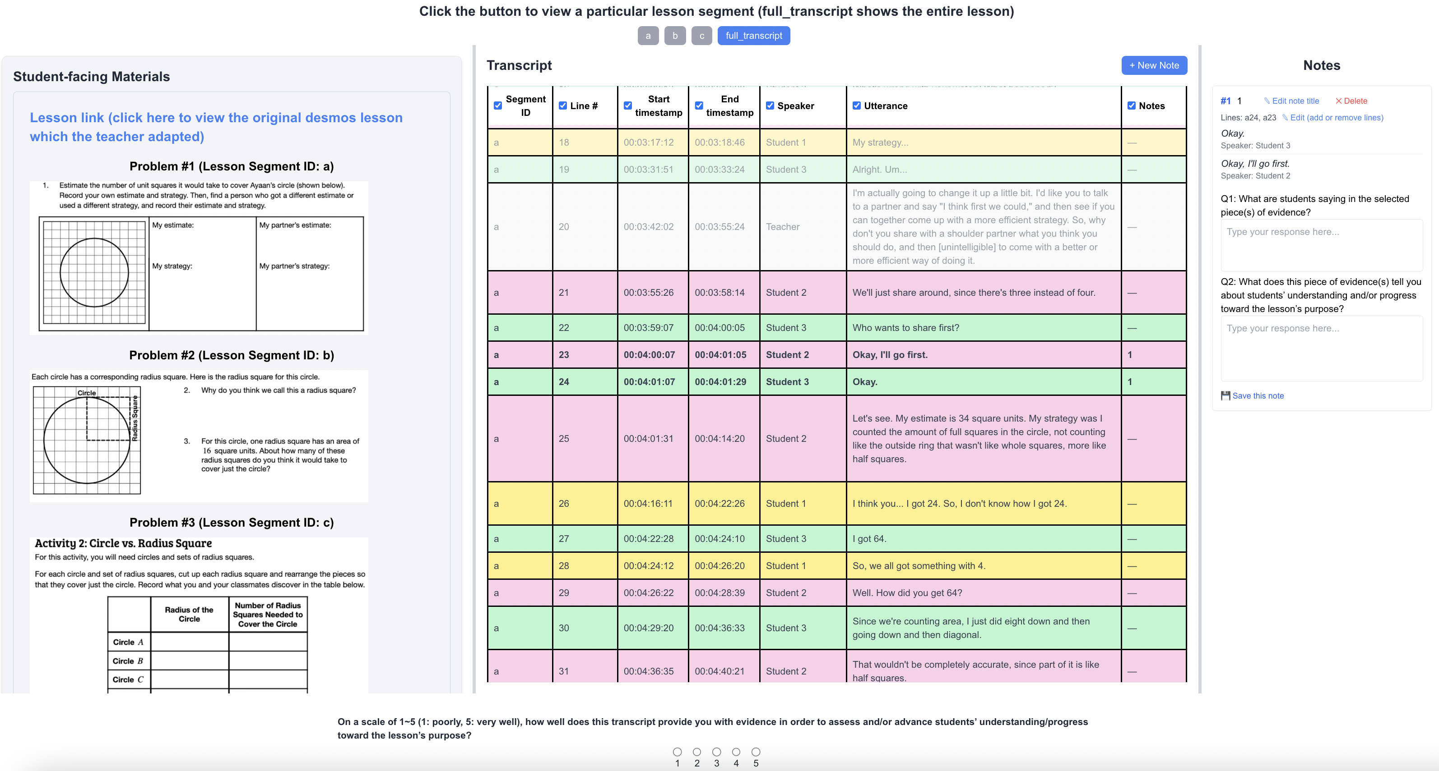Uncheck the Segment ID column checkbox
1439x771 pixels.
coord(498,106)
